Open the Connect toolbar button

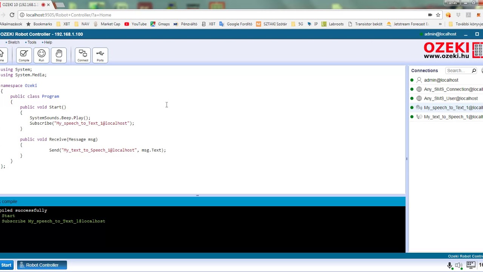tap(83, 56)
